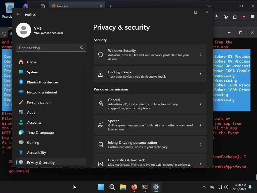Open taskbar Search

[112, 187]
